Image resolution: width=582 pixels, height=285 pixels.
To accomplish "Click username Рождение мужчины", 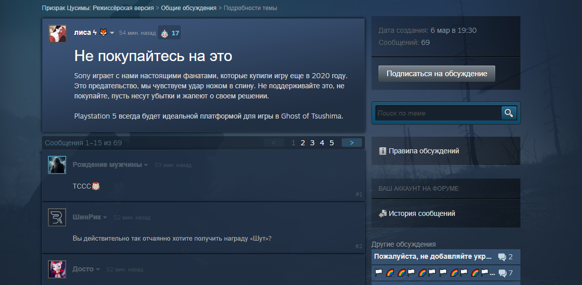I will click(108, 165).
